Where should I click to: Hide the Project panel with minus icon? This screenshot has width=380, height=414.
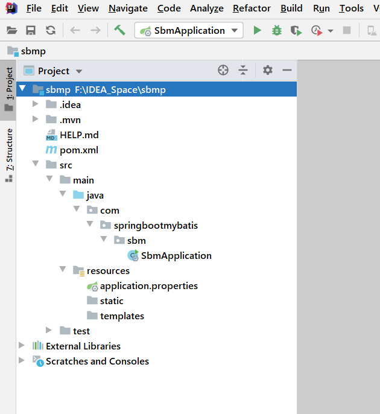tap(287, 70)
